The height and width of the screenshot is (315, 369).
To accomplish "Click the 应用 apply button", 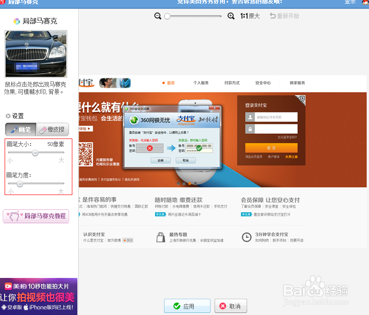I will [187, 306].
